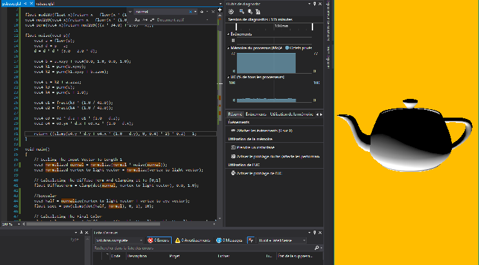This screenshot has height=265, width=479.
Task: Close the find box in editor
Action: [x=213, y=12]
